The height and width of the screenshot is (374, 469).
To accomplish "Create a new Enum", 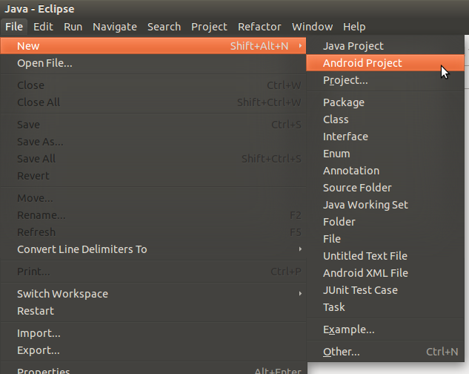I will [385, 154].
